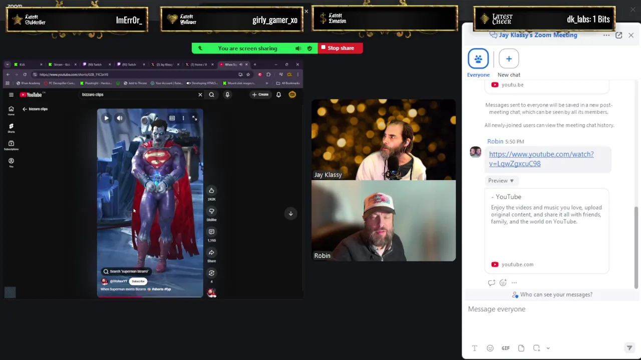Screen dimensions: 641x360
Task: Click the browser back arrow
Action: tap(8, 74)
